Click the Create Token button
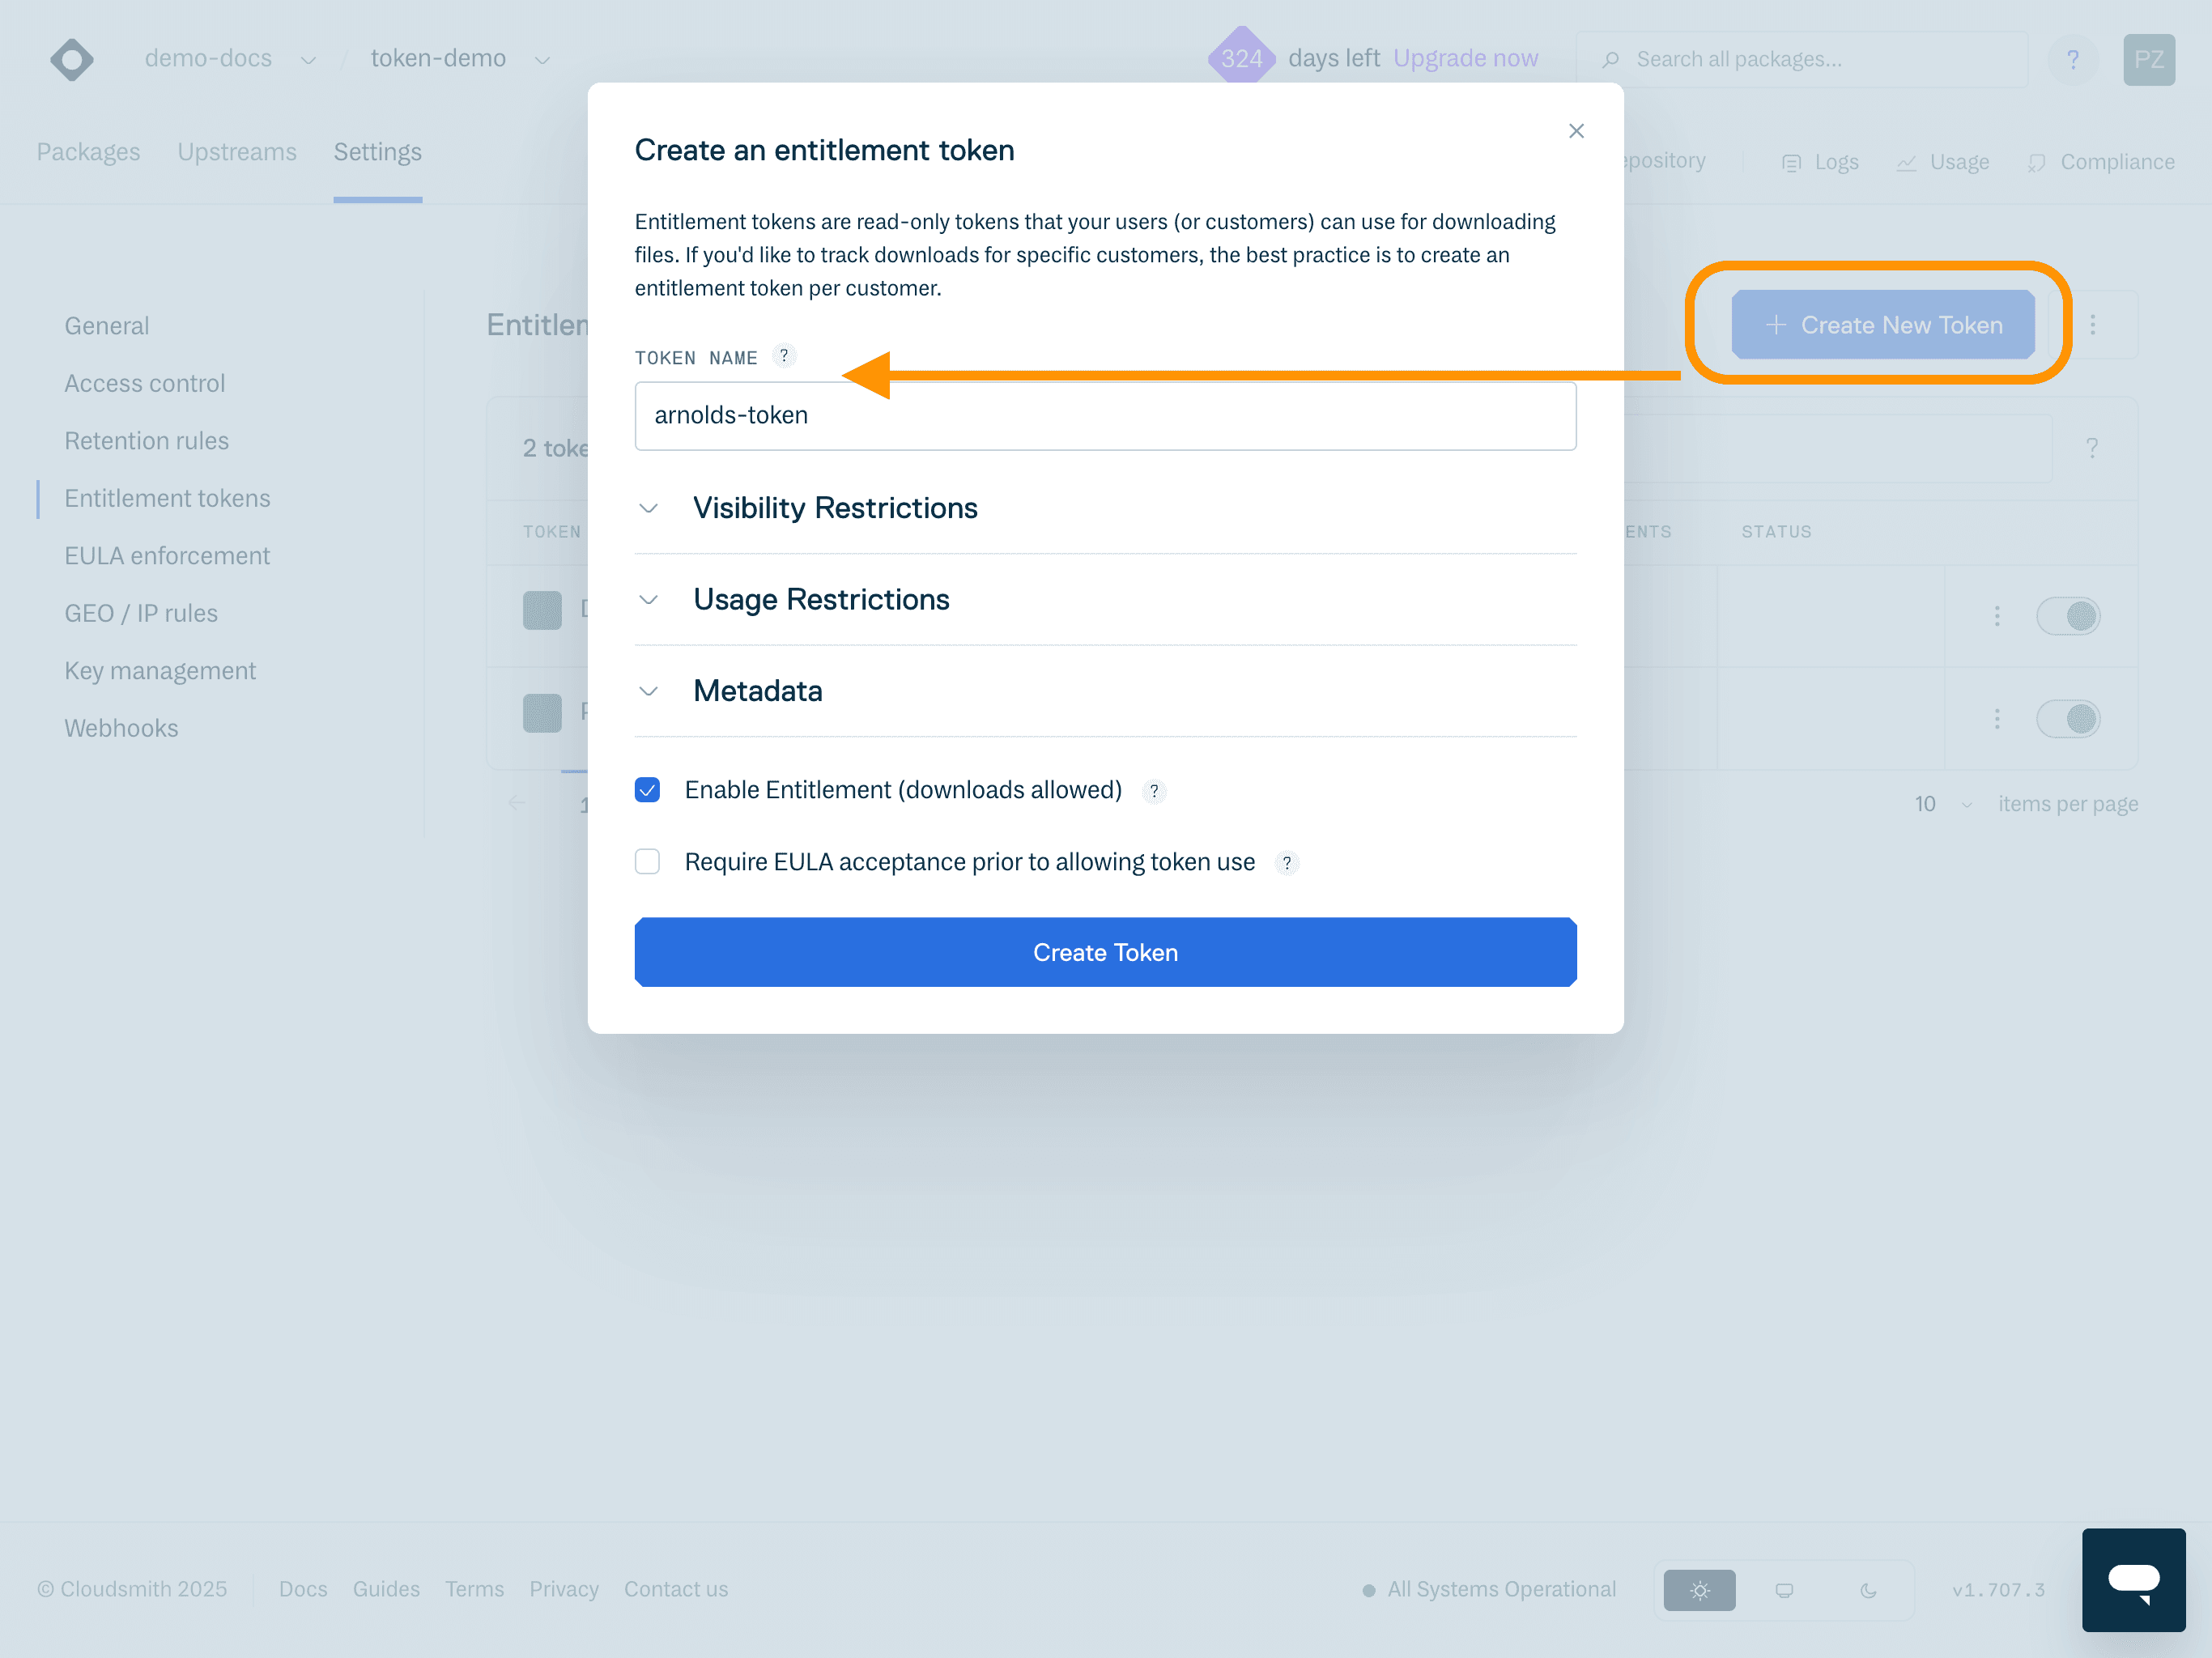 (1104, 952)
